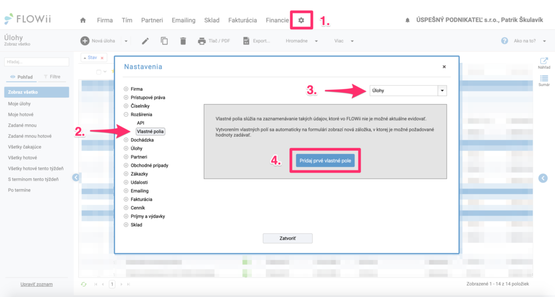Close the Nastavenia dialog with X
This screenshot has width=555, height=297.
444,67
